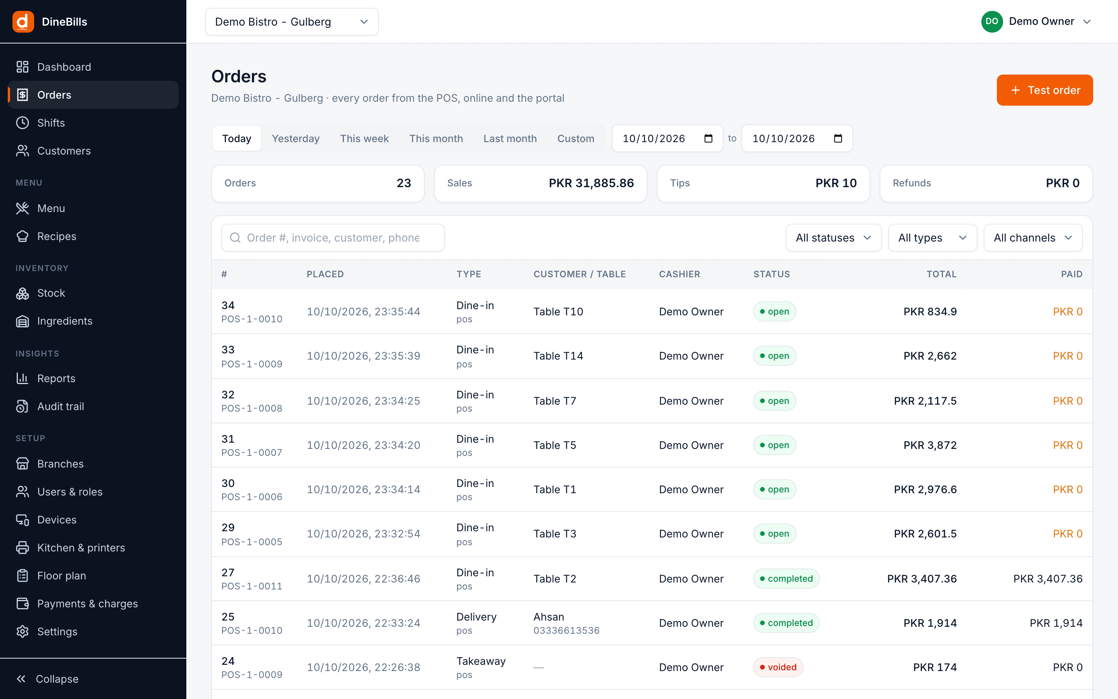Open Menu via the utensils icon
This screenshot has height=699, width=1118.
(23, 209)
